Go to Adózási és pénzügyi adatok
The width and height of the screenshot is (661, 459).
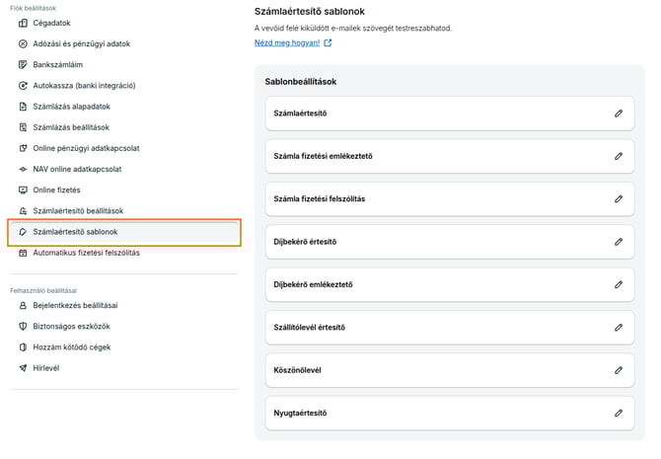[x=81, y=44]
